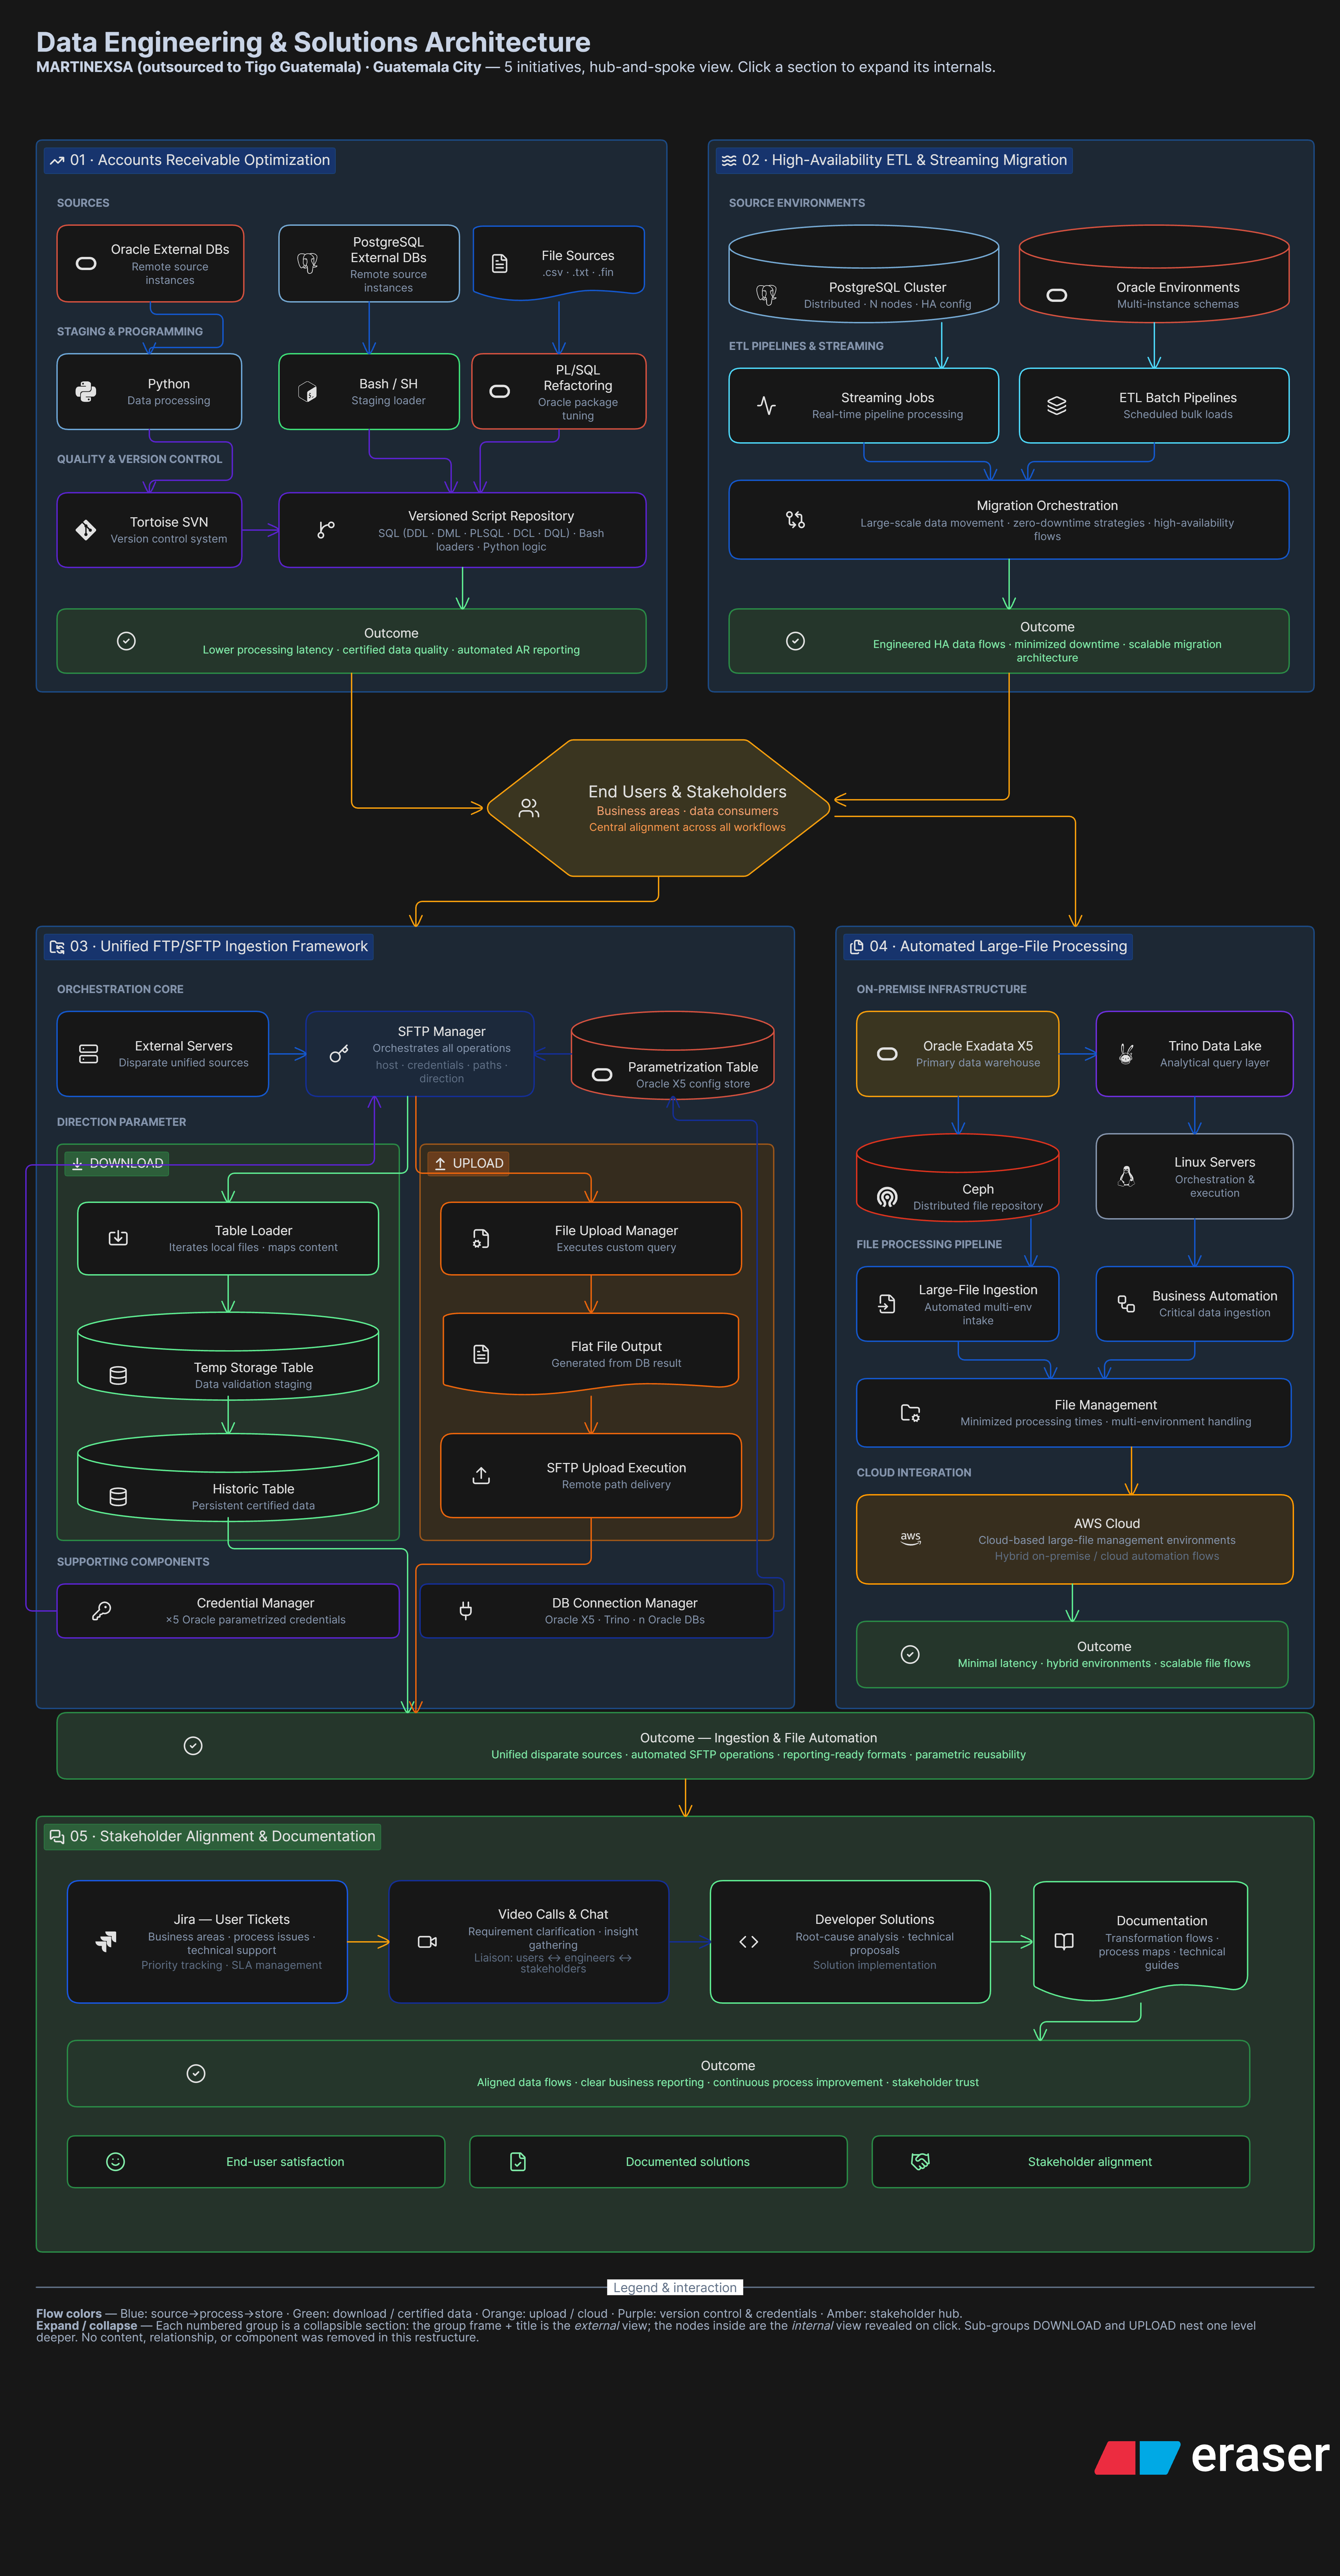The height and width of the screenshot is (2576, 1340).
Task: Click the upload arrow icon in SFTP Upload Execution
Action: tap(481, 1476)
